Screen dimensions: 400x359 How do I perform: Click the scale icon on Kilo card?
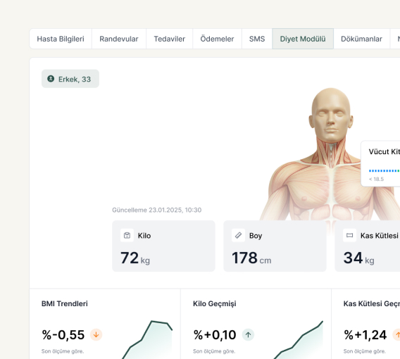pyautogui.click(x=127, y=235)
